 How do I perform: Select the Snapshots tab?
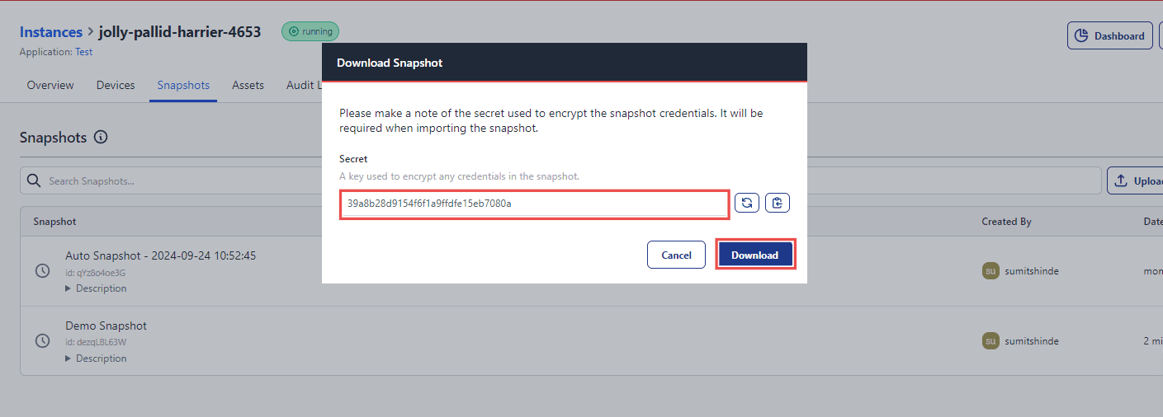183,85
